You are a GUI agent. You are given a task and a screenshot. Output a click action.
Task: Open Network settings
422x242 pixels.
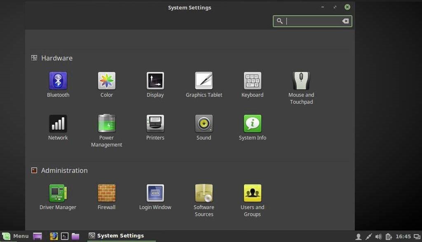coord(58,127)
